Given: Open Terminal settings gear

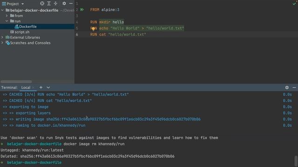Looking at the screenshot, I should [x=287, y=88].
